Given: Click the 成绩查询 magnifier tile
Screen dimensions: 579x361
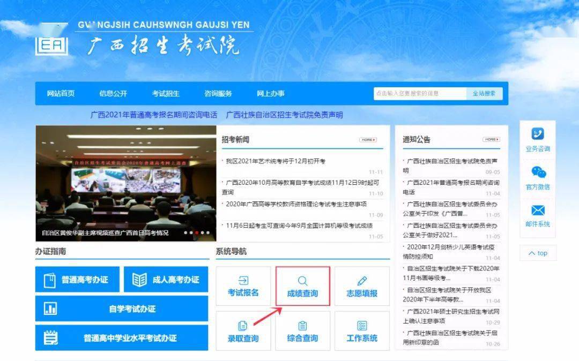Looking at the screenshot, I should (x=302, y=287).
